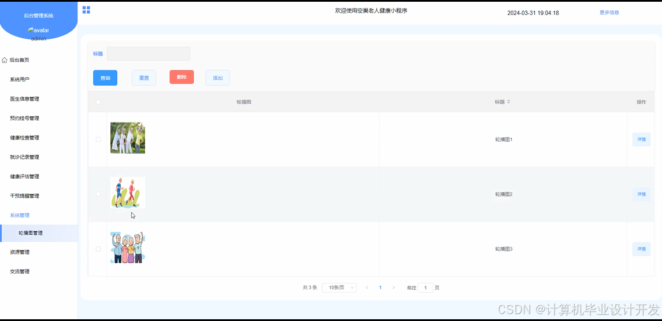
Task: Click the 操作 column header
Action: coord(641,102)
